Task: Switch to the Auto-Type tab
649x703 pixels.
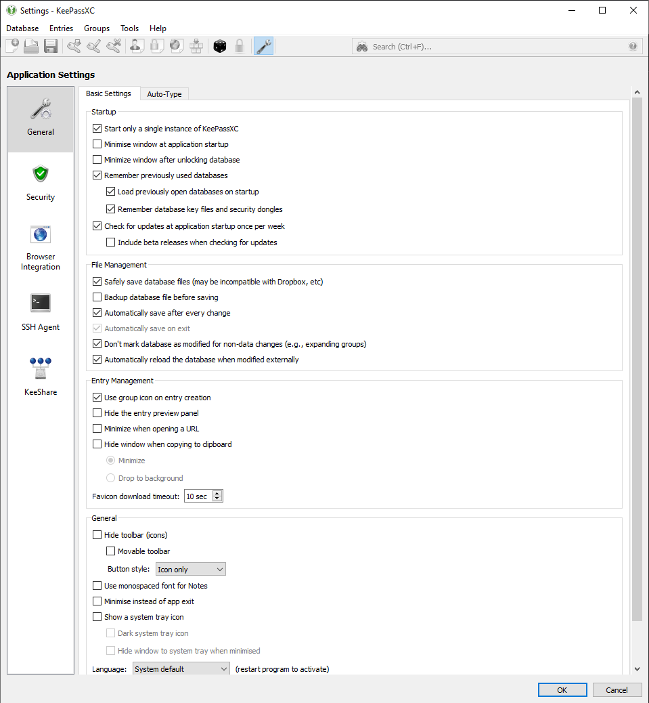Action: point(164,94)
